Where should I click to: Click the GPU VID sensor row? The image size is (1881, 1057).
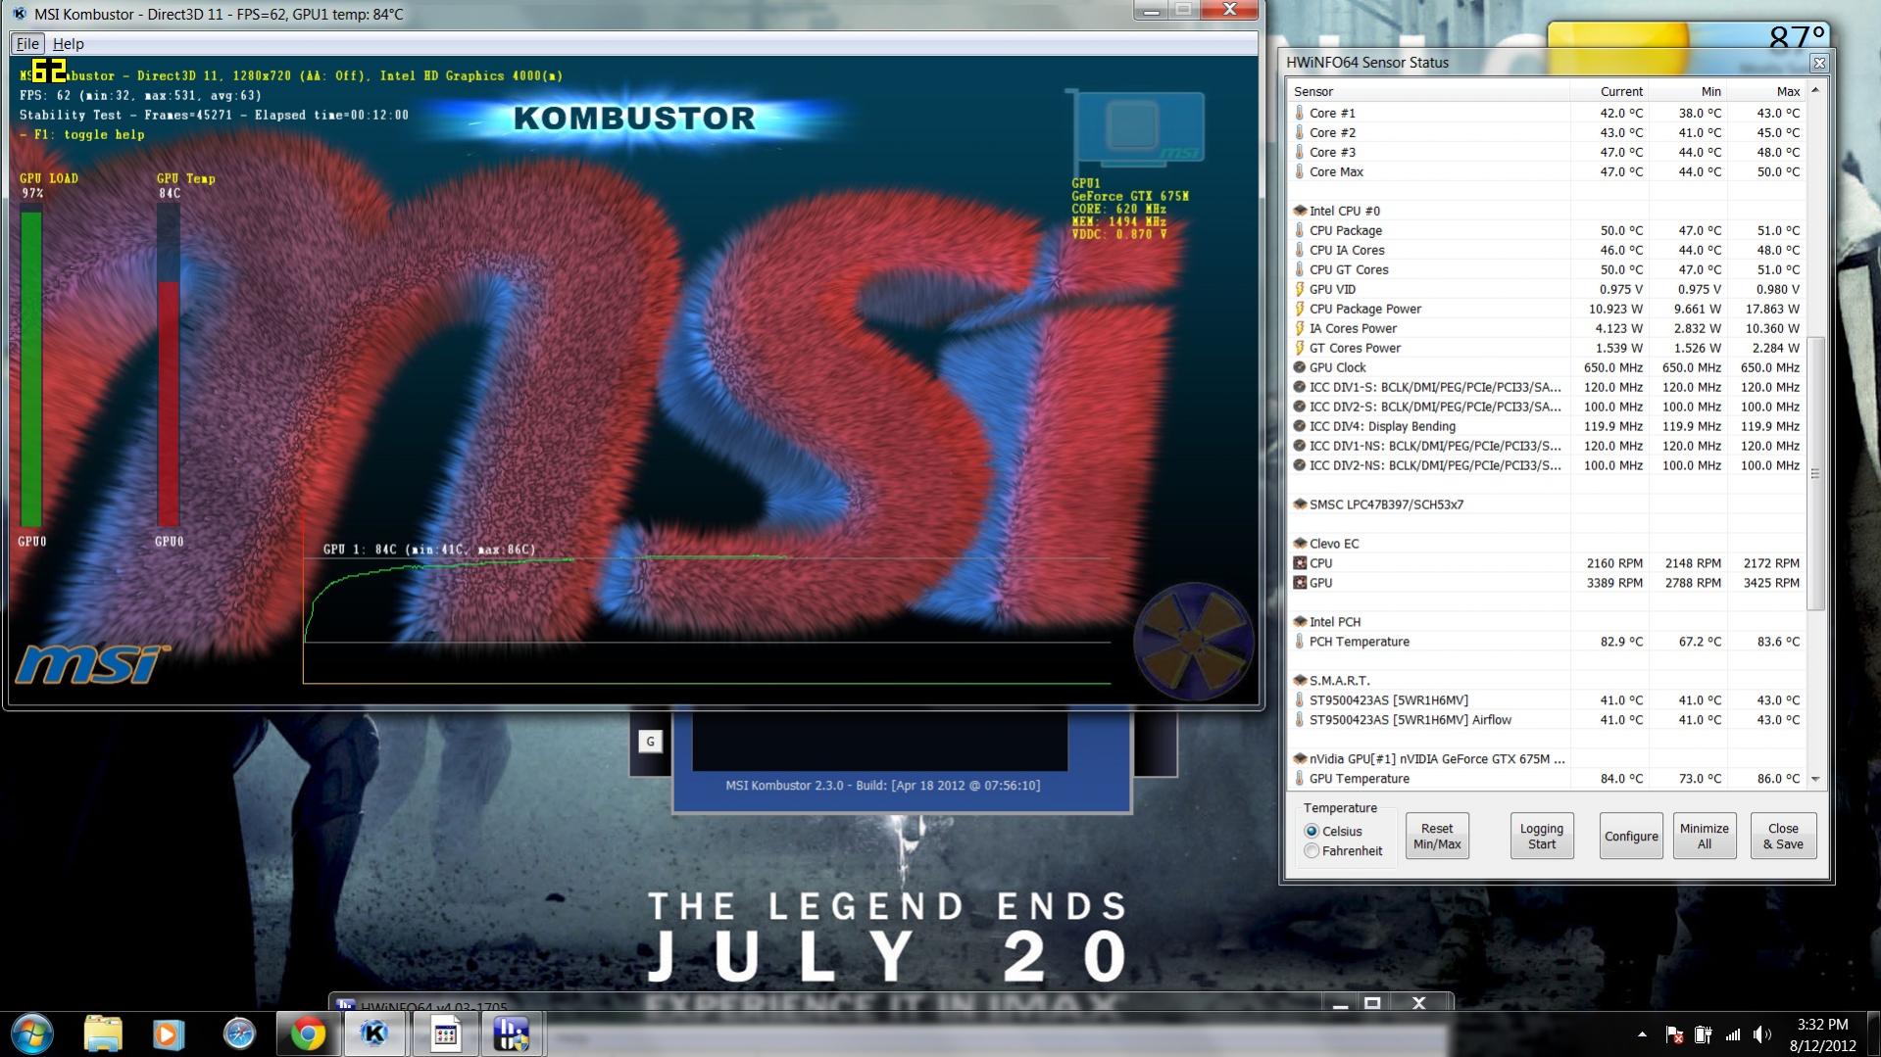(x=1547, y=289)
